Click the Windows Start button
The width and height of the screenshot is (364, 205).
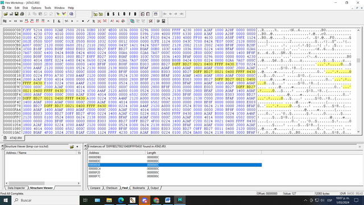(6, 200)
